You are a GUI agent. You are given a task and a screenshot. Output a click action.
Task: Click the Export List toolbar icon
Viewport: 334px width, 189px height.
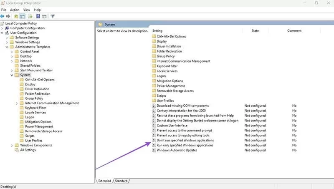pyautogui.click(x=30, y=16)
